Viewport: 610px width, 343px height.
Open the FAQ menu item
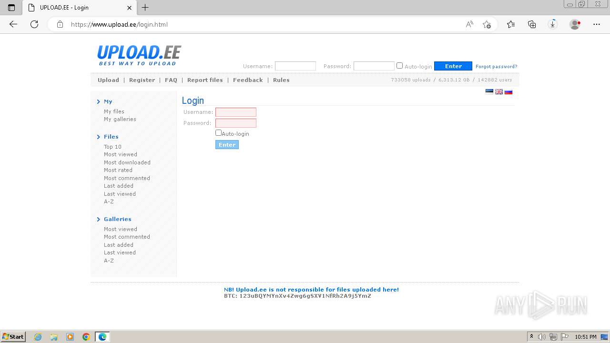171,80
